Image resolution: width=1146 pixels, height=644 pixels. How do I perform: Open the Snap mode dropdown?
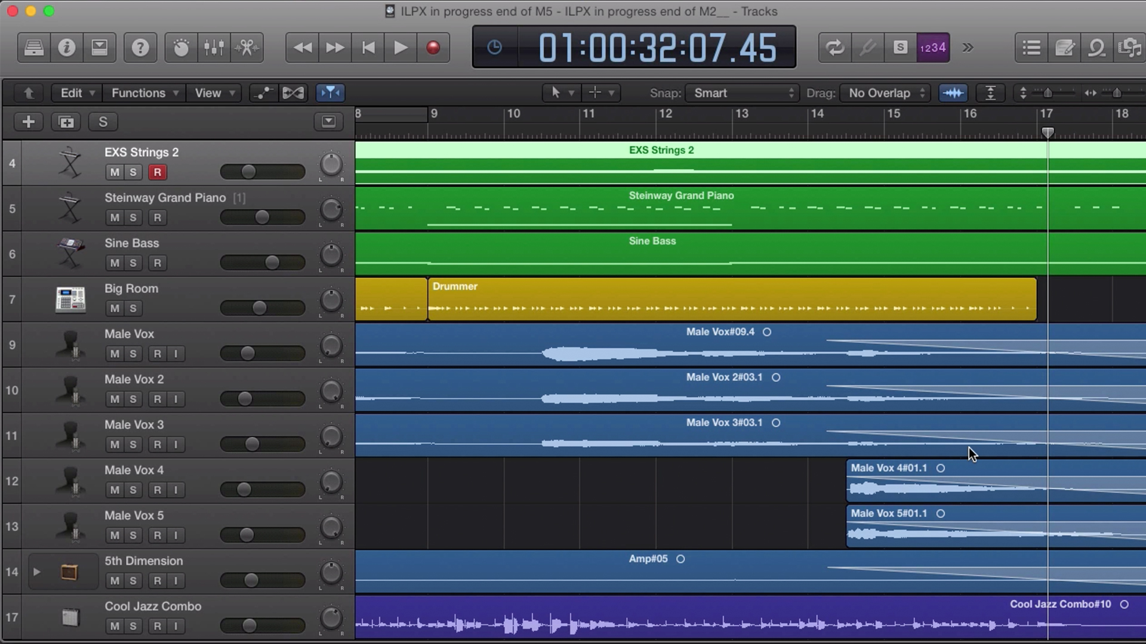[743, 93]
